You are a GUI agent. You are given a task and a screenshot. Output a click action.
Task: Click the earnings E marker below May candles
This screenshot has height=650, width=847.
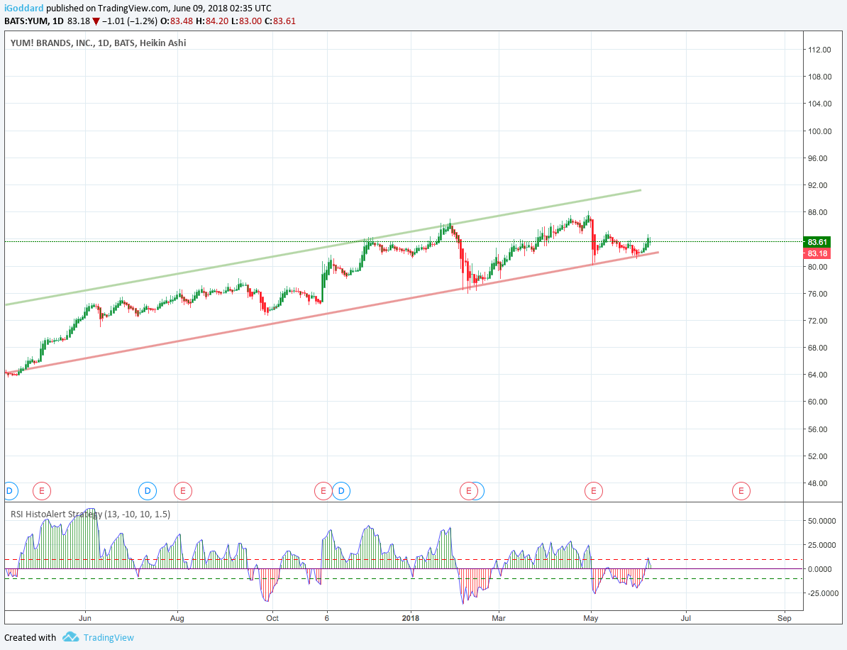coord(594,491)
